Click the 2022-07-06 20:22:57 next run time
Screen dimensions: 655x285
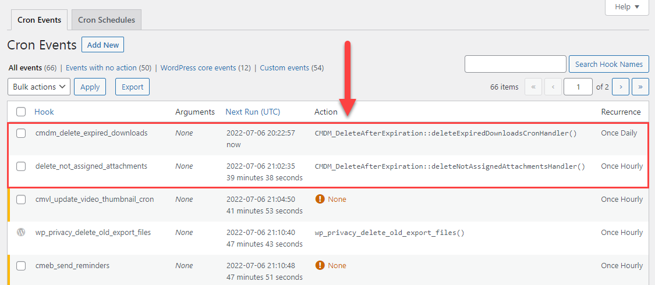[x=261, y=134]
